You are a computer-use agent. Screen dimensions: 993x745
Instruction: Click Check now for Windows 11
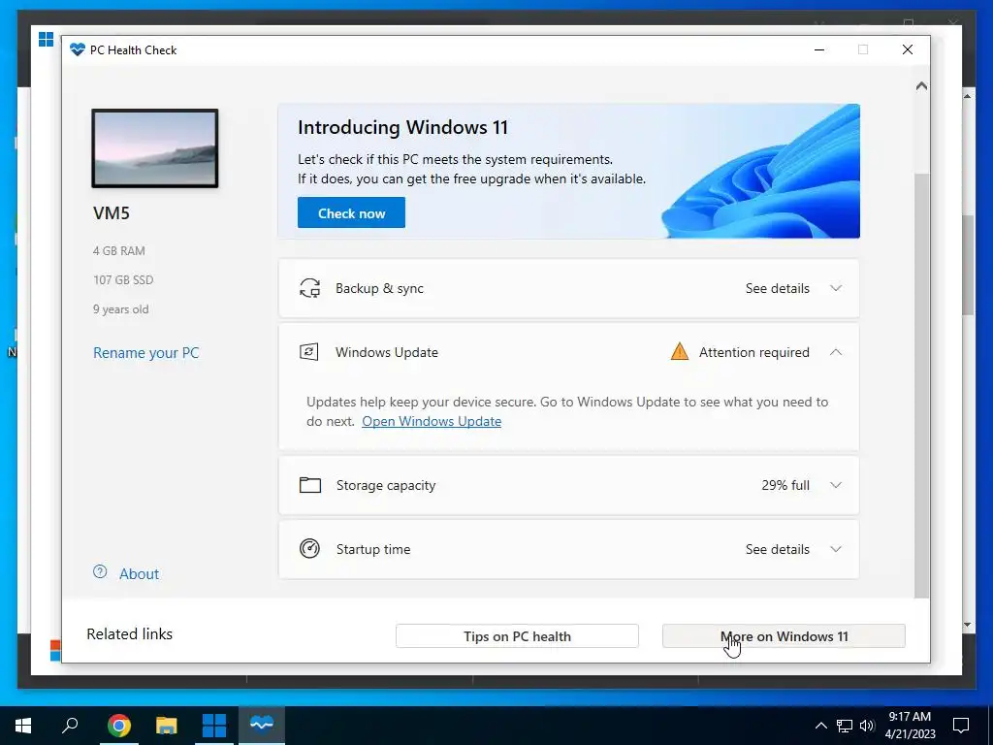(x=351, y=212)
